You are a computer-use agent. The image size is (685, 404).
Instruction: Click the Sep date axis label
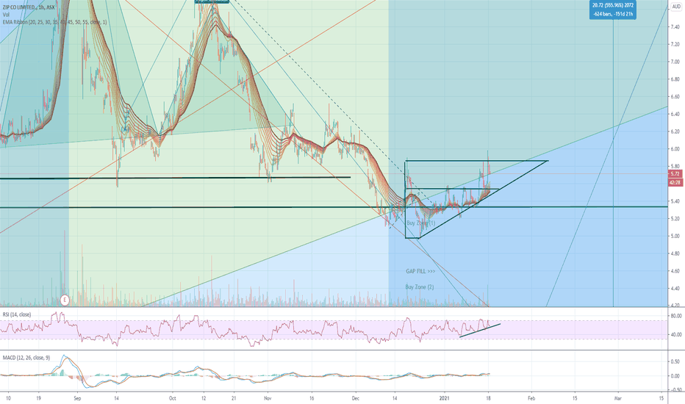click(77, 398)
